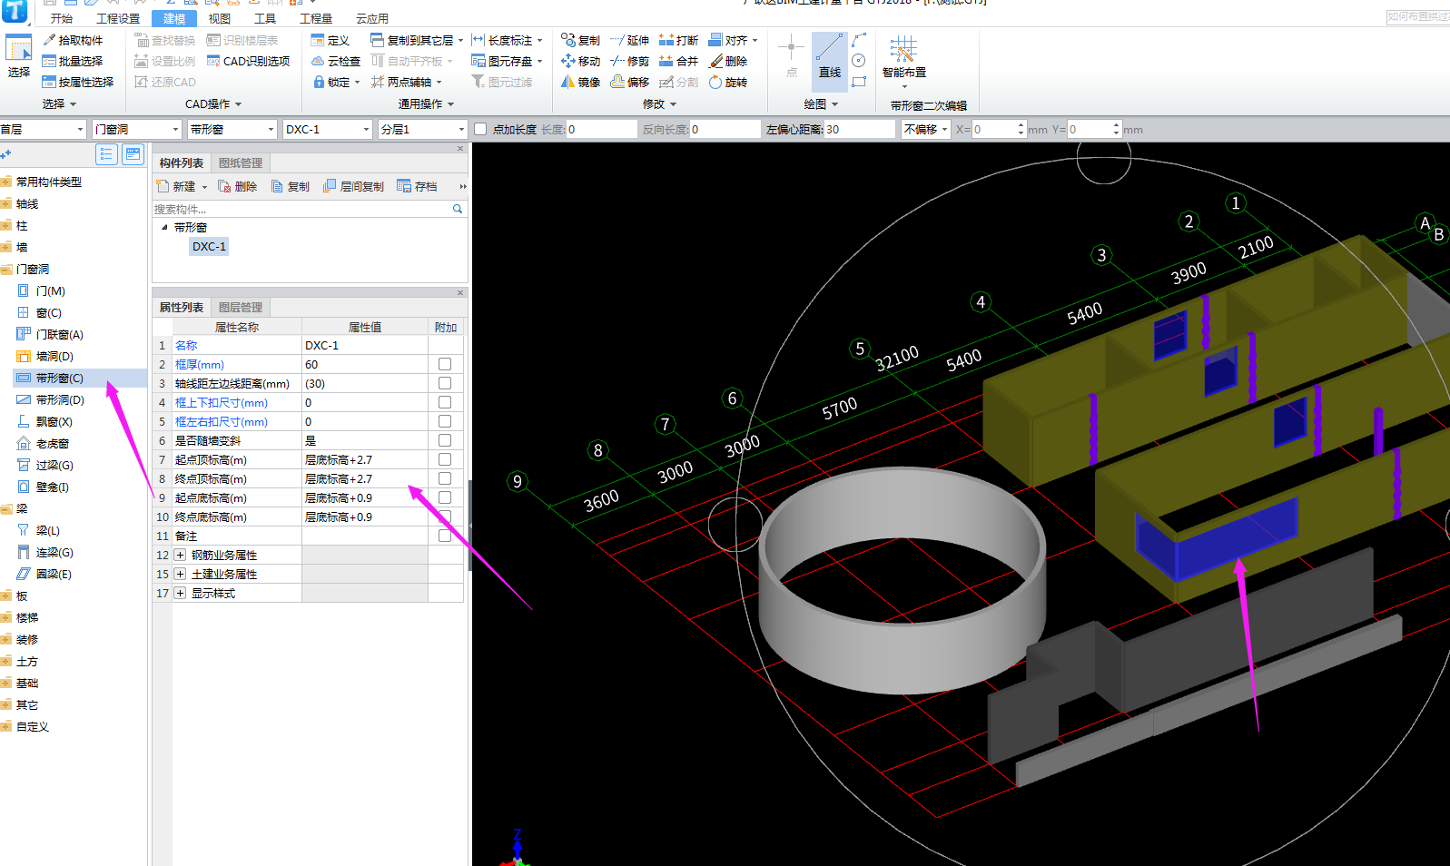This screenshot has width=1450, height=866.
Task: Open CAD识别选项 settings
Action: (x=248, y=61)
